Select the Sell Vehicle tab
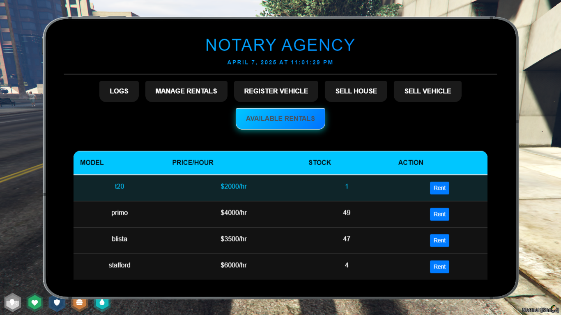The height and width of the screenshot is (315, 561). tap(428, 91)
